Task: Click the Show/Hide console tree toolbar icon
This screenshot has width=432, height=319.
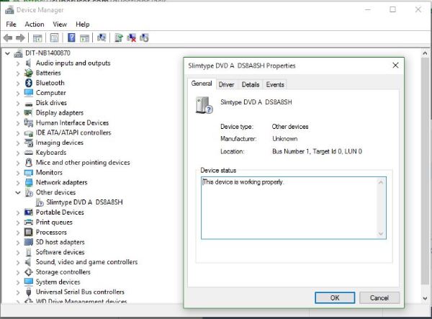Action: tap(37, 37)
